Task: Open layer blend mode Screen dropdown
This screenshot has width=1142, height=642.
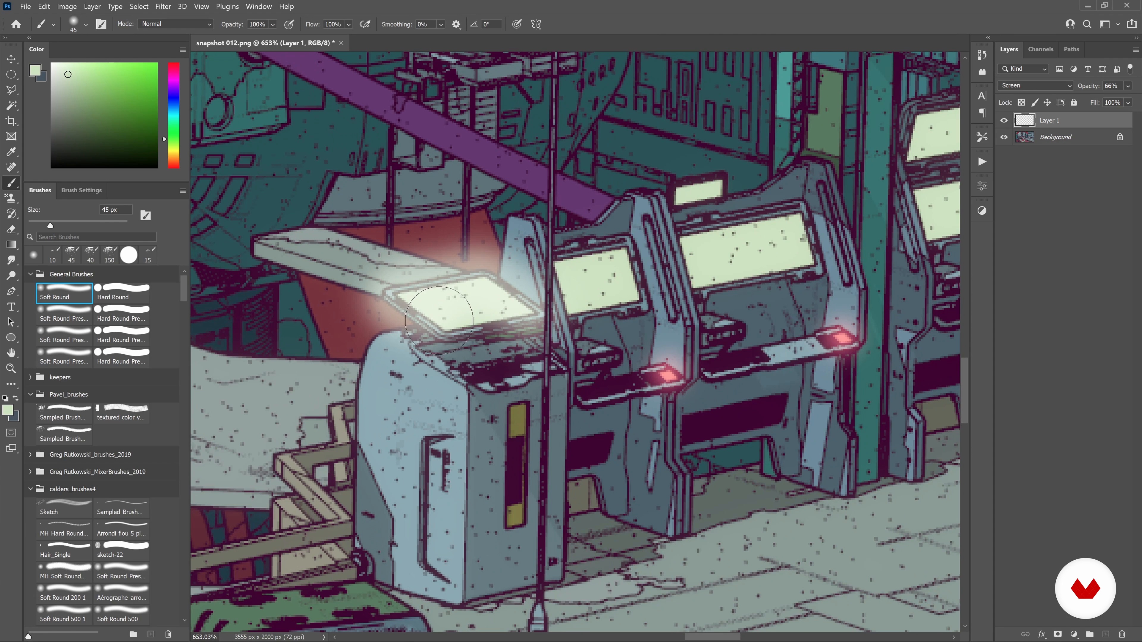Action: (1035, 86)
